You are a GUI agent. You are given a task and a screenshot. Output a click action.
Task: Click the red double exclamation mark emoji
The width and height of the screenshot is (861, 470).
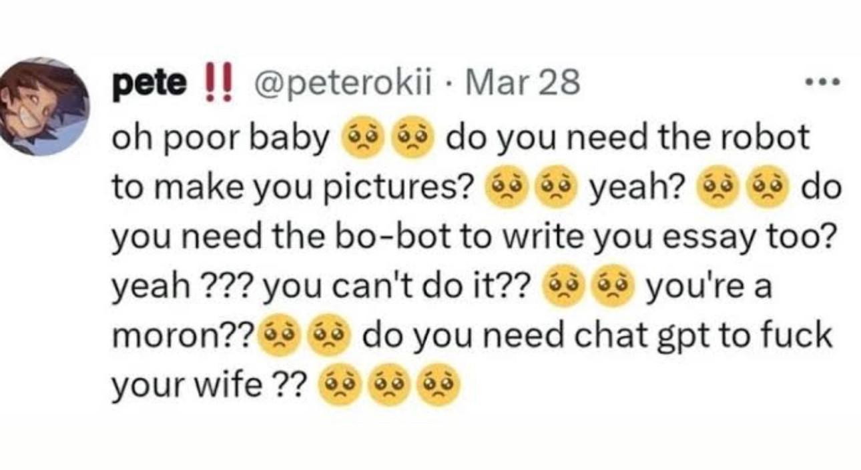[212, 85]
